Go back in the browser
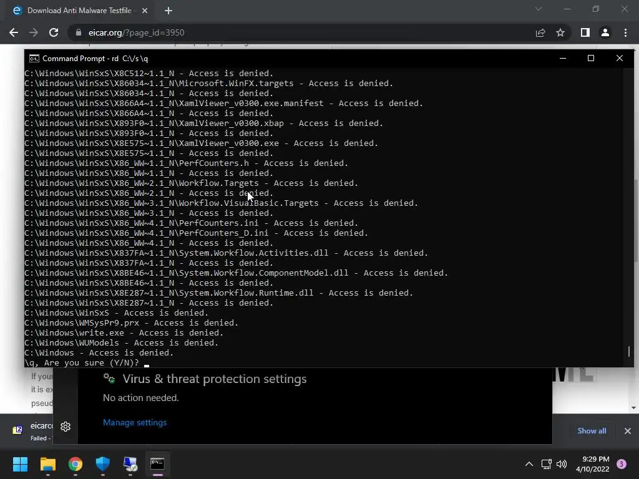 tap(14, 32)
